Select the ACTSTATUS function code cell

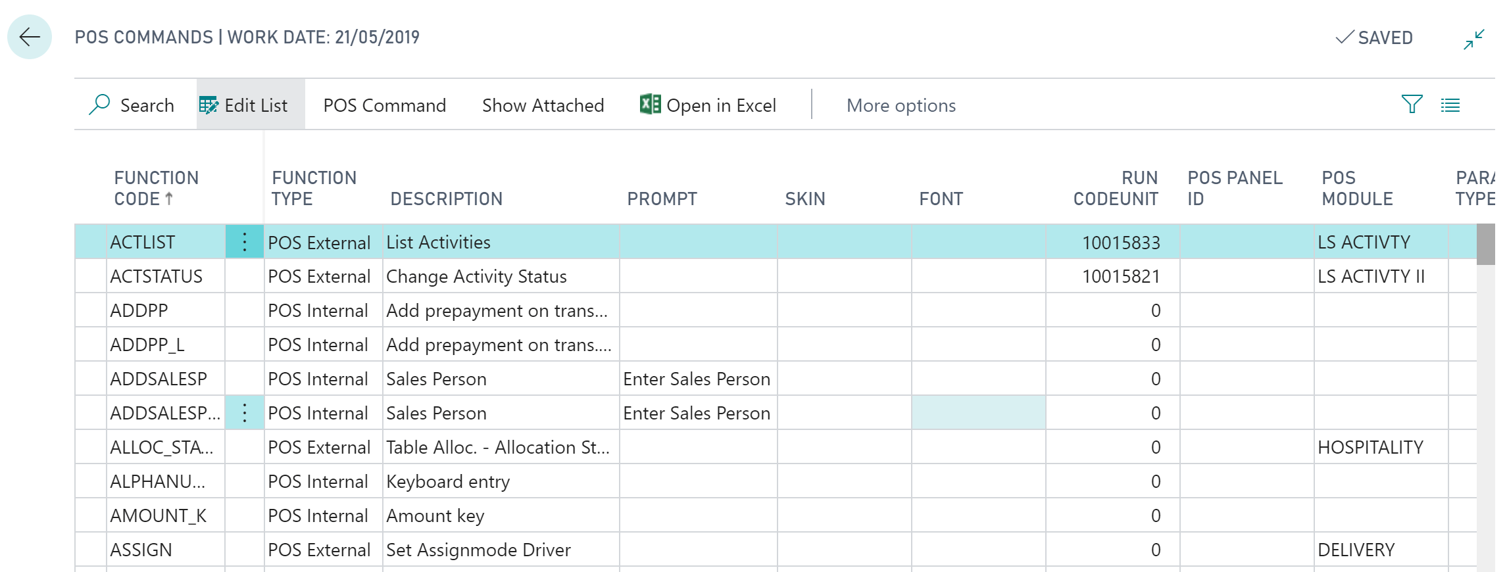tap(157, 276)
